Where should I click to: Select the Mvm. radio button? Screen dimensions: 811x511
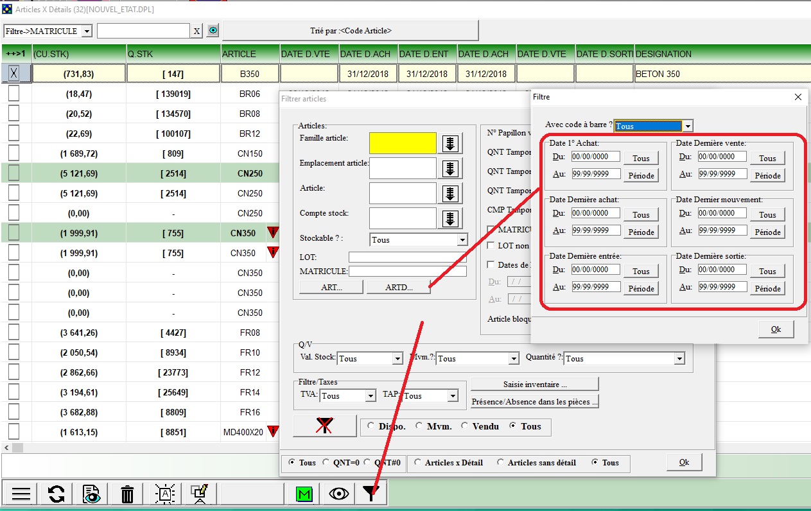(419, 426)
